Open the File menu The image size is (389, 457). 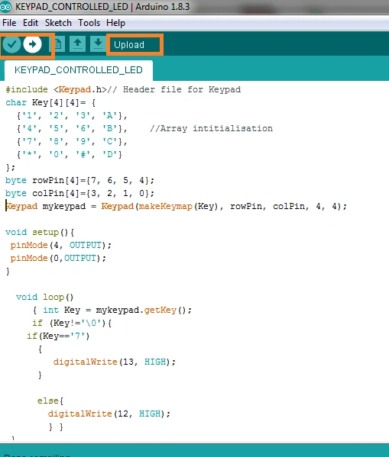click(9, 23)
